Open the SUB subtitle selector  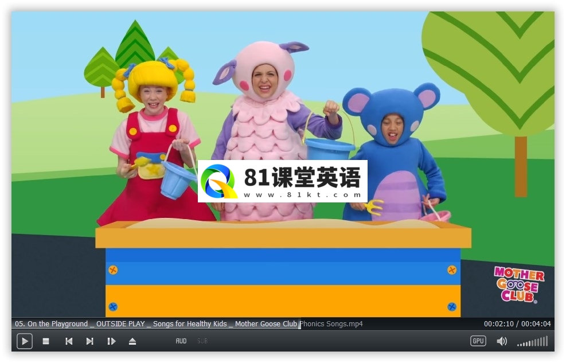pos(202,341)
